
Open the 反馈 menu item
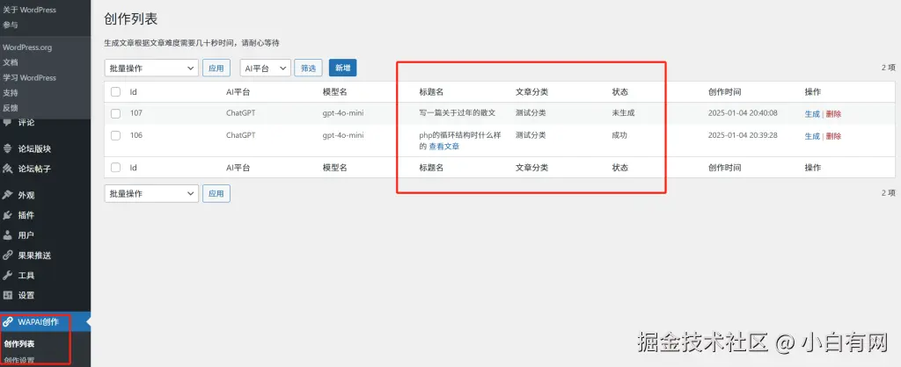coord(10,107)
